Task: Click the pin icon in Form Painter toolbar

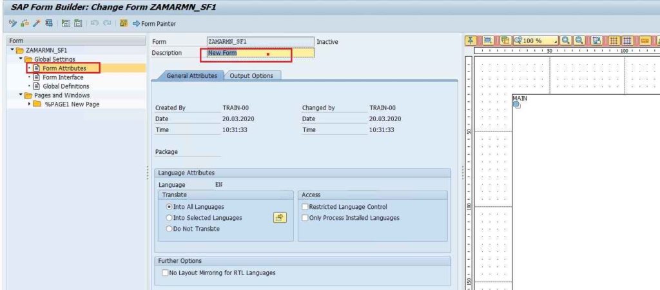Action: click(x=471, y=41)
